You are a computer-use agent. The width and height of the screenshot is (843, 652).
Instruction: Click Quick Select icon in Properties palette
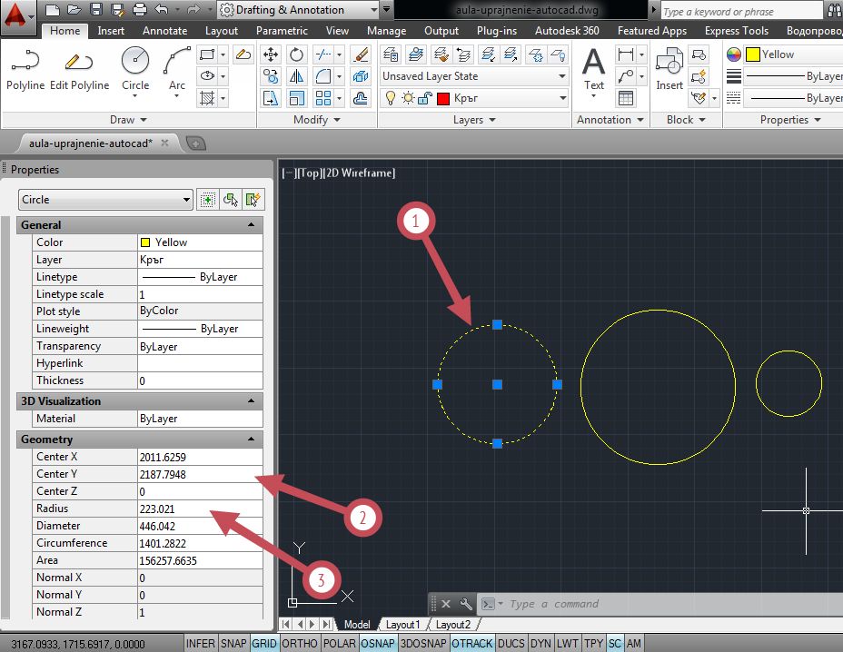(253, 200)
